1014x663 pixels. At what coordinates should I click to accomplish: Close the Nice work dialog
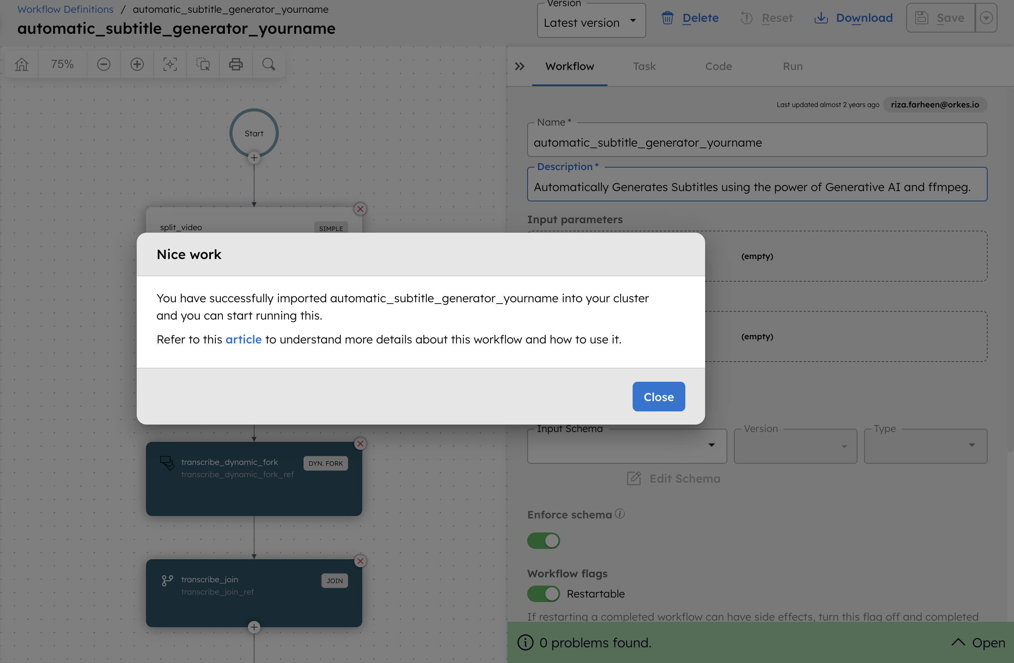(x=658, y=397)
